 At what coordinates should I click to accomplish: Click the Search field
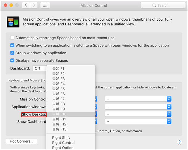tap(163, 5)
